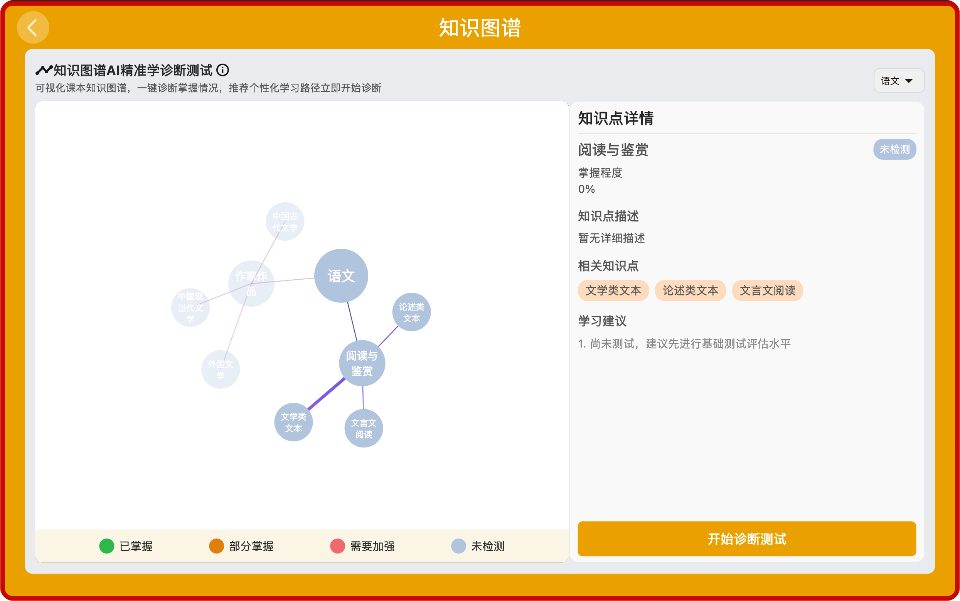The width and height of the screenshot is (960, 601).
Task: Click the 文学类文本 node in the graph
Action: pos(293,422)
